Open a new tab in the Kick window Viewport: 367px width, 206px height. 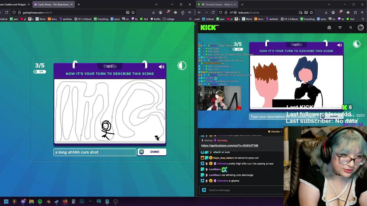coord(242,4)
